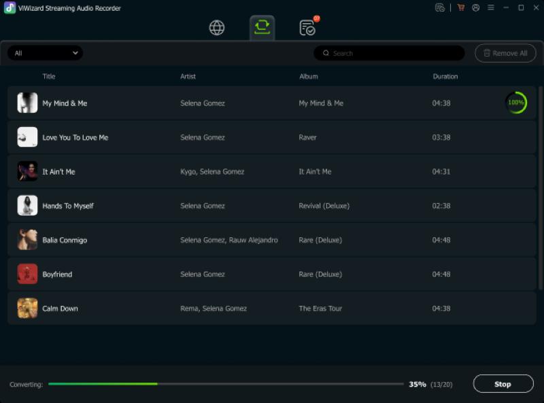The width and height of the screenshot is (544, 403).
Task: Click the 03:38 duration value
Action: (441, 137)
